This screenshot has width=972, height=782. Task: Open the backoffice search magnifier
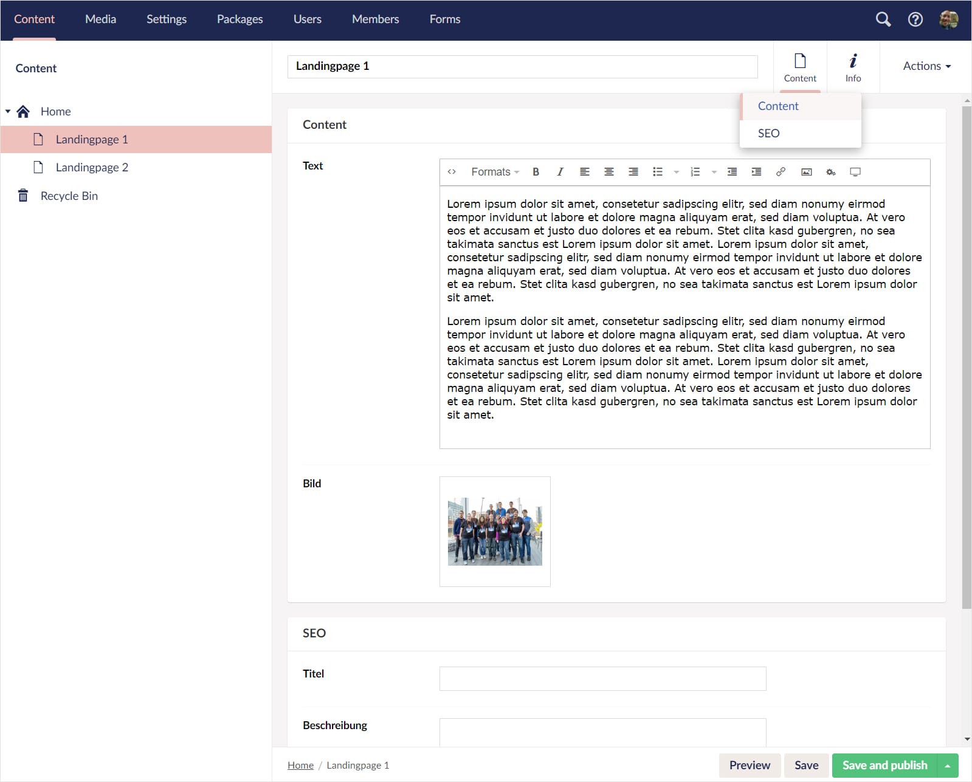[883, 19]
